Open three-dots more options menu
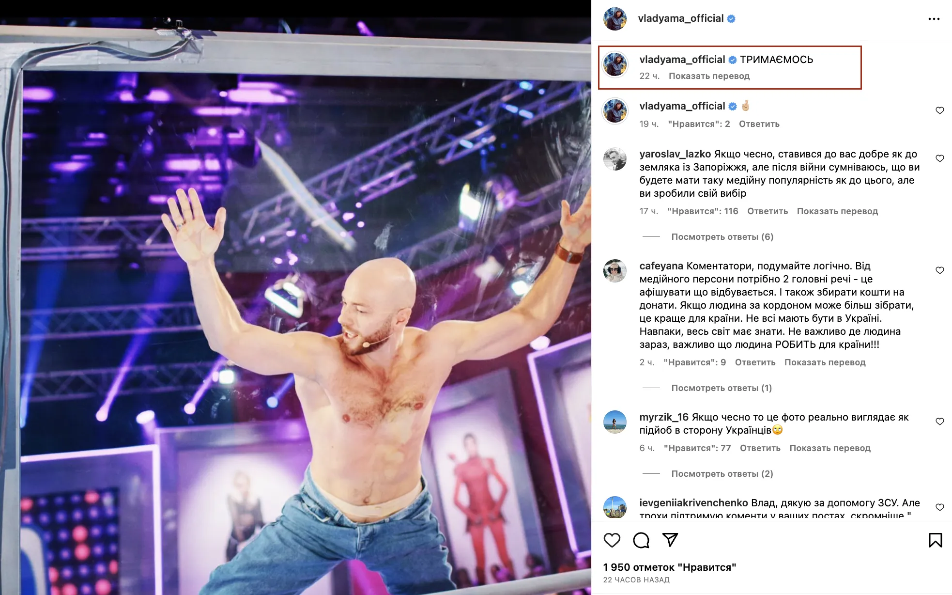Image resolution: width=952 pixels, height=595 pixels. (x=934, y=19)
